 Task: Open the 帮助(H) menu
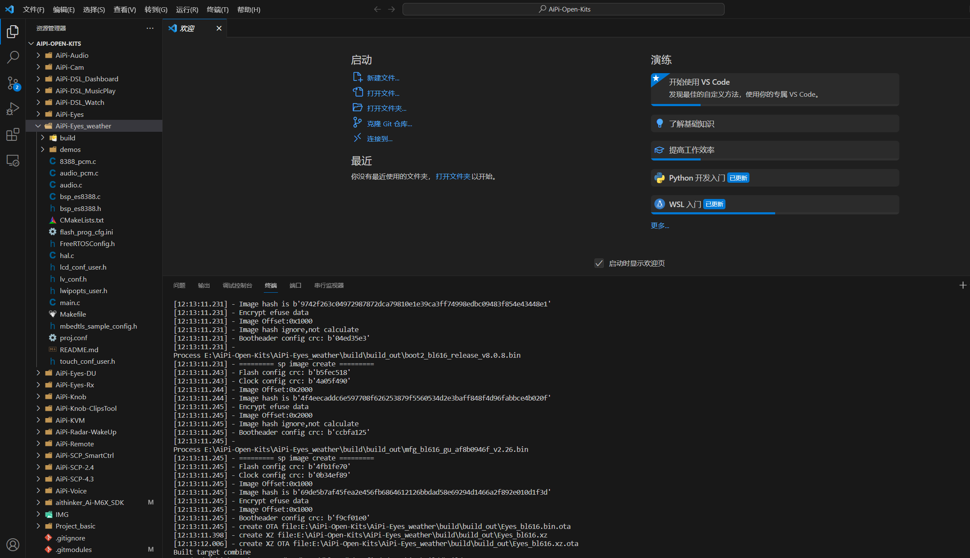coord(249,9)
